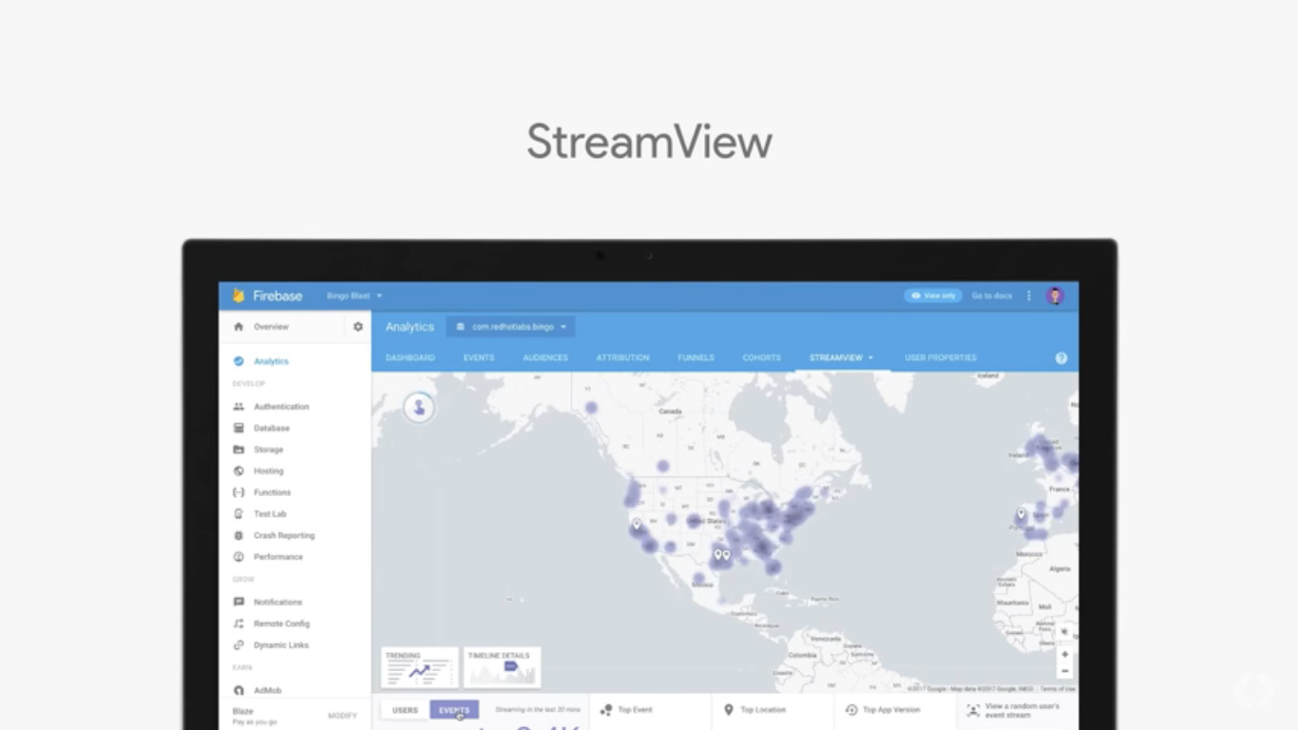1298x730 pixels.
Task: Click the random user stream icon
Action: coord(973,710)
